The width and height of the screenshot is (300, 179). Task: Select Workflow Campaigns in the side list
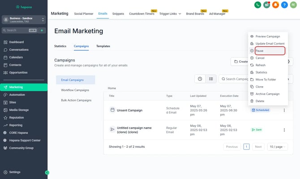pyautogui.click(x=75, y=90)
